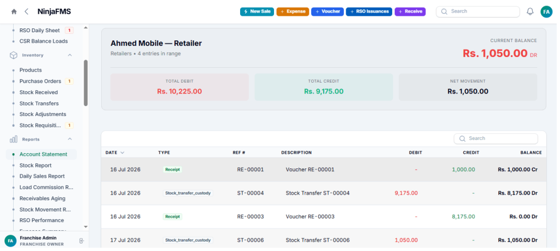The image size is (560, 251).
Task: Open Load Commission Report item
Action: pos(46,187)
